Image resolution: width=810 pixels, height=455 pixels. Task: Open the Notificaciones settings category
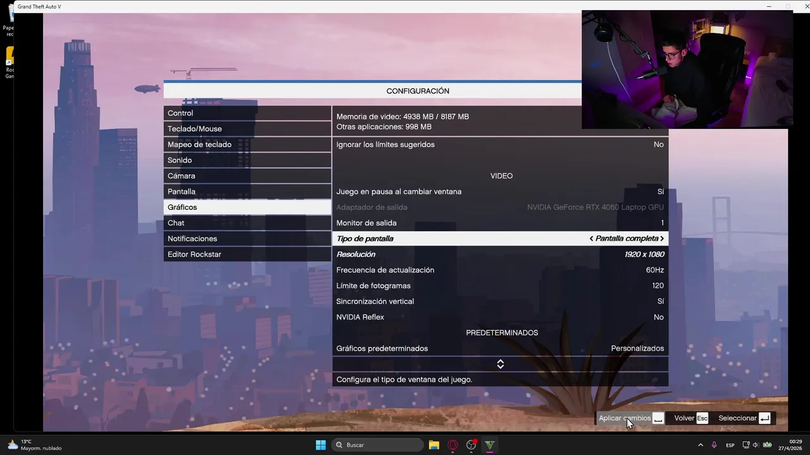[247, 239]
